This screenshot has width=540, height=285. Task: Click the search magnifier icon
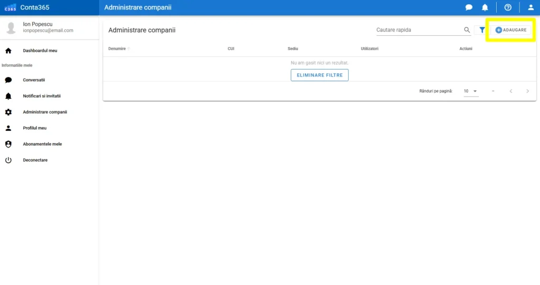(467, 30)
